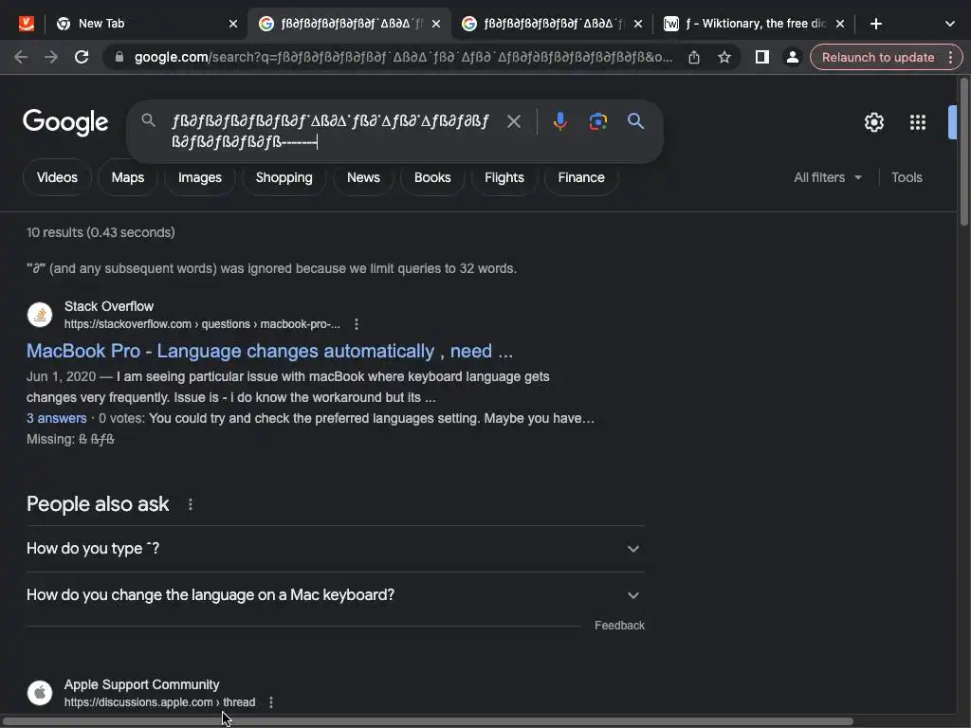
Task: Switch to the New Tab tab
Action: click(147, 24)
